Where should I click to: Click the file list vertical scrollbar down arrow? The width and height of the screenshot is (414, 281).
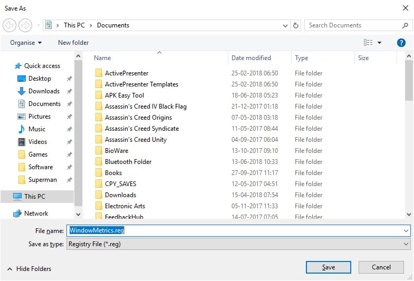(409, 214)
